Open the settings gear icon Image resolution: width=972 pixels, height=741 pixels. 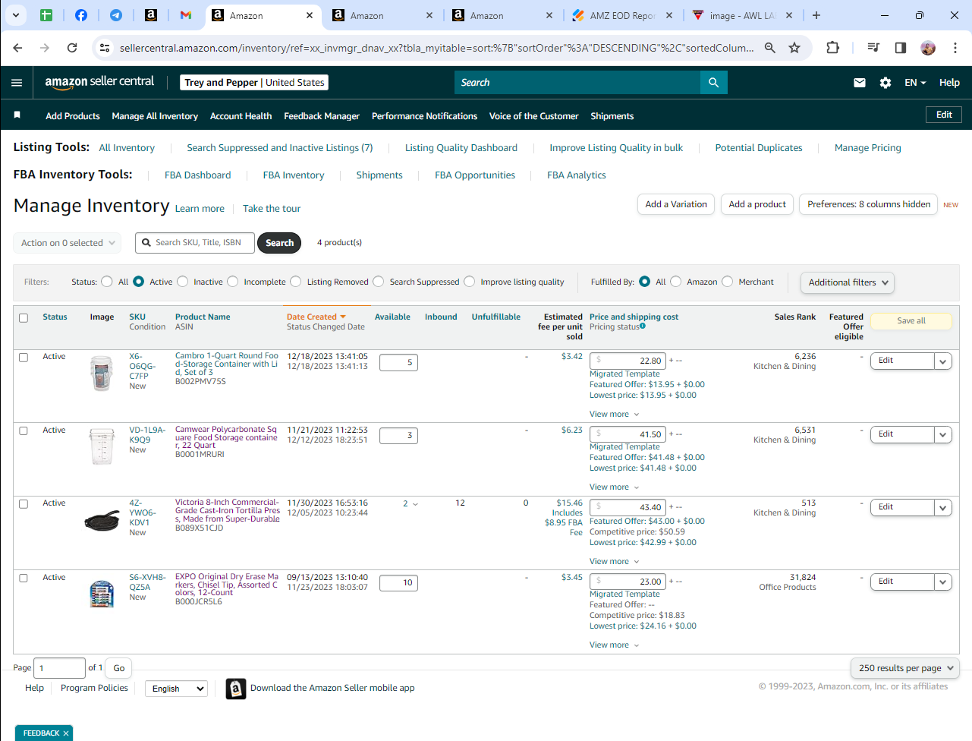point(885,83)
